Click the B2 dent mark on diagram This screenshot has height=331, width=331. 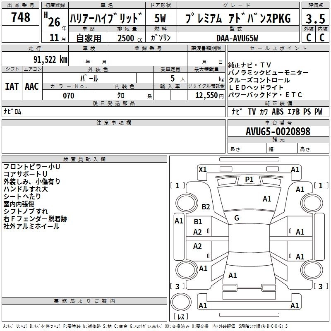tap(206, 206)
